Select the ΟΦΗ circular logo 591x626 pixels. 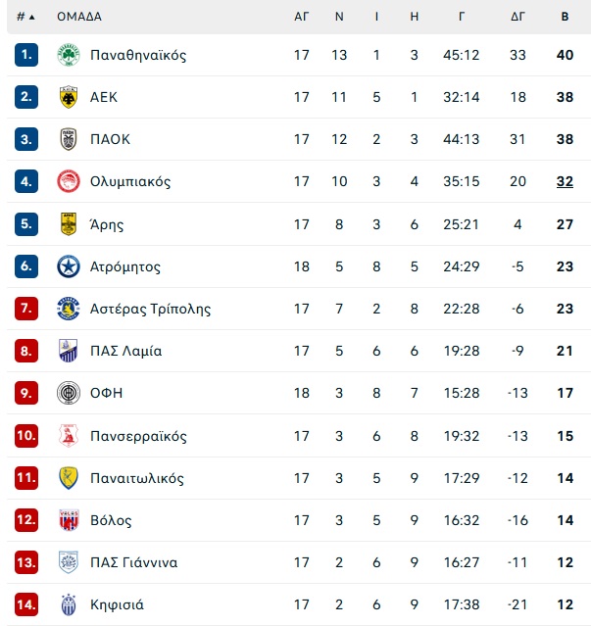pyautogui.click(x=69, y=393)
